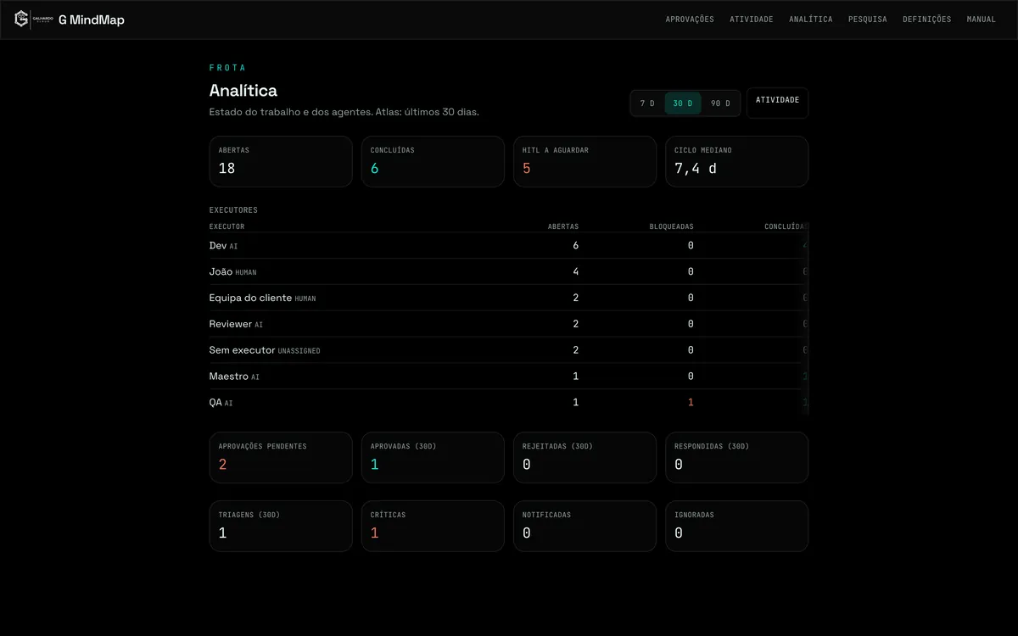Open the HITL a aguardar card

585,161
